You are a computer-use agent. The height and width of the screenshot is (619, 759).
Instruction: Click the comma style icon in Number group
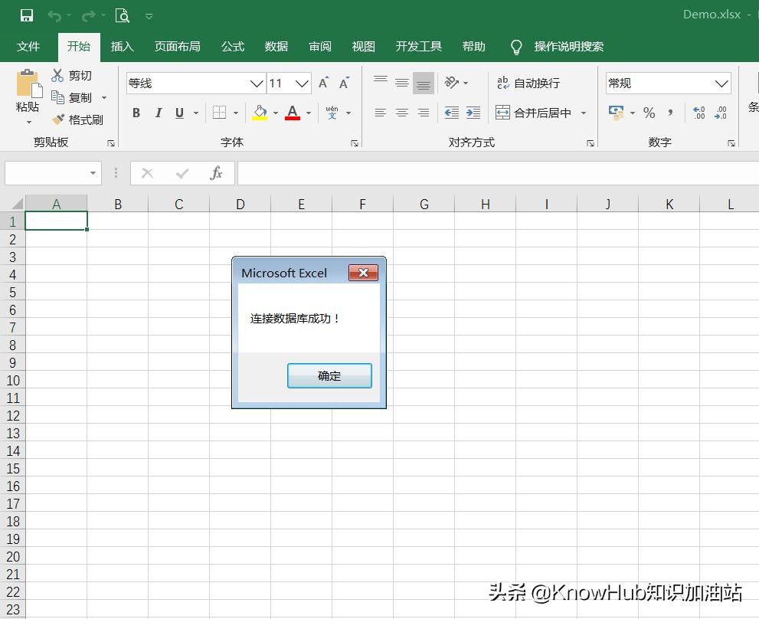[x=669, y=113]
